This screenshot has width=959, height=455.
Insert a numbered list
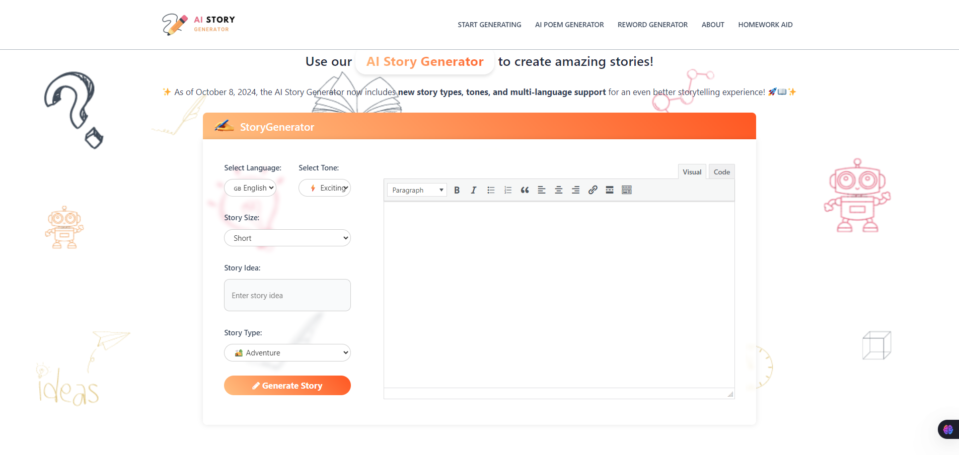[507, 190]
